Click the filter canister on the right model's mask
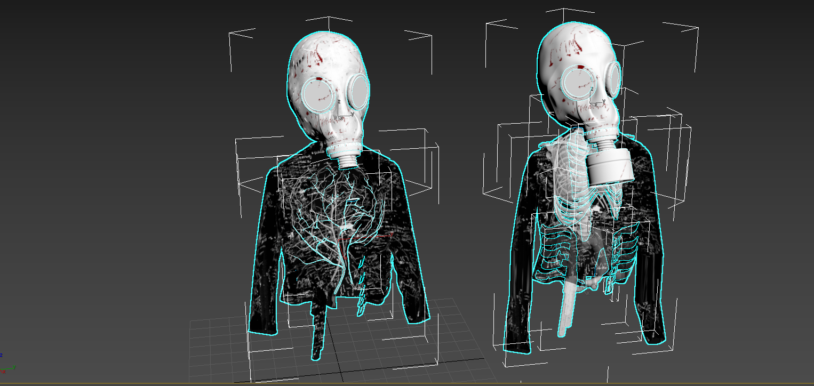 pyautogui.click(x=611, y=166)
